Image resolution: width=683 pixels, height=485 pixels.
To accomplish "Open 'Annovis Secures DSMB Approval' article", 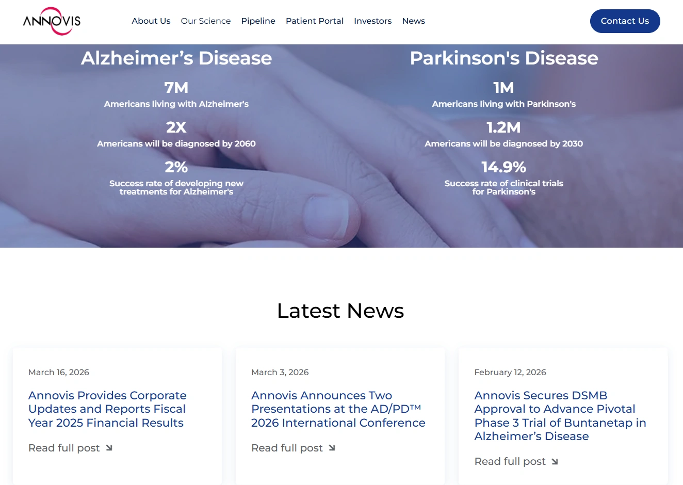I will click(560, 416).
